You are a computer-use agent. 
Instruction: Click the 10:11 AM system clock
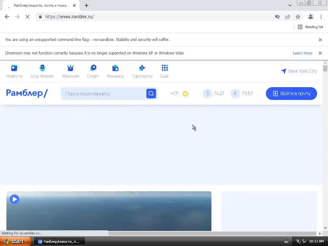click(316, 242)
